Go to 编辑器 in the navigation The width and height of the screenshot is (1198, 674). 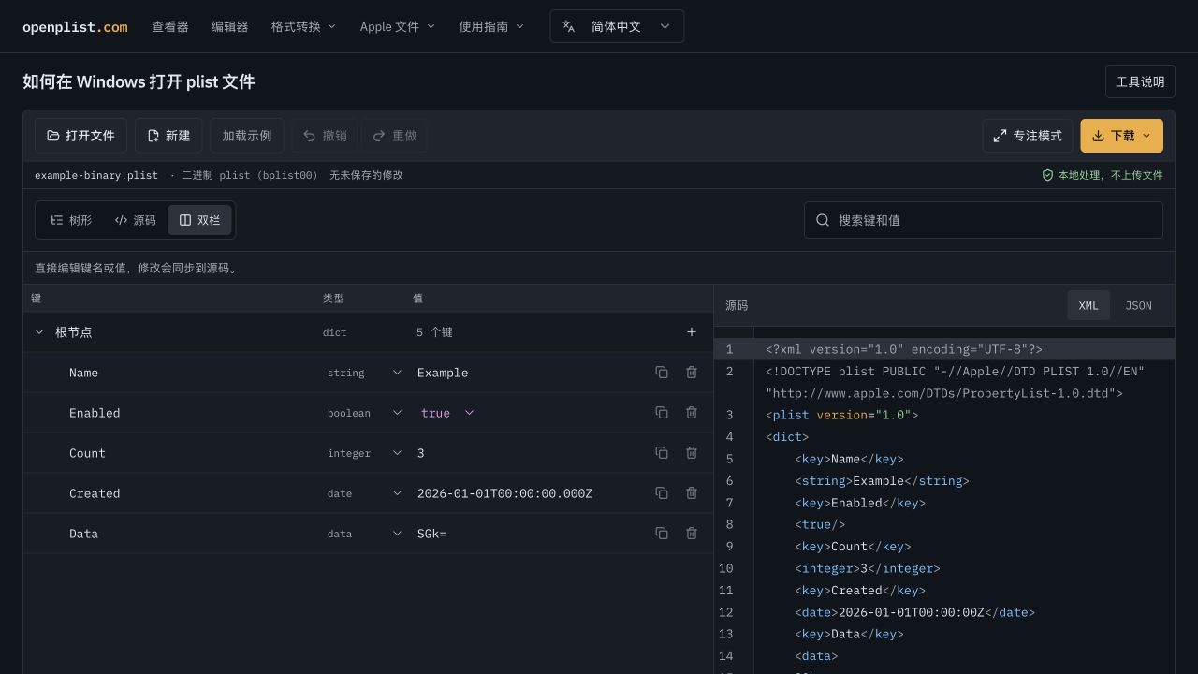(x=230, y=26)
